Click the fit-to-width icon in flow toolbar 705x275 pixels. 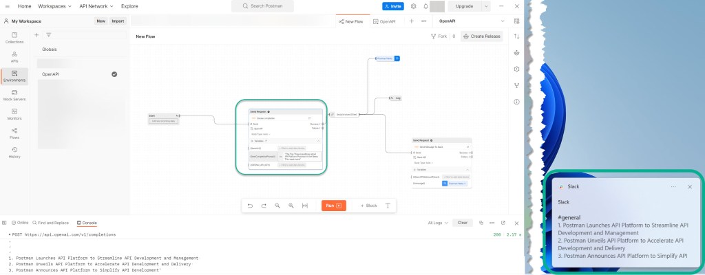click(305, 206)
